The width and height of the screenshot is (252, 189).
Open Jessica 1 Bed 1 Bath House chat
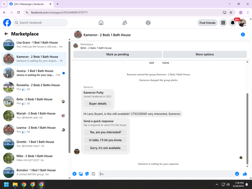tap(34, 73)
